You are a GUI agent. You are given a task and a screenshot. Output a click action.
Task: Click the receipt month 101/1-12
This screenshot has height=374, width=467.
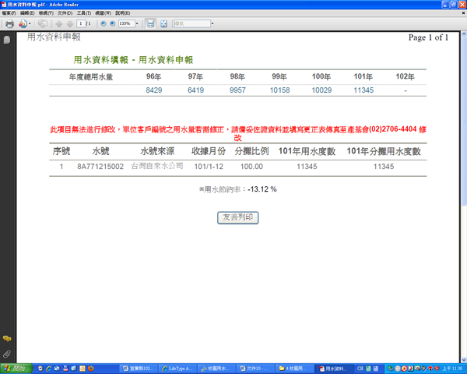pos(209,167)
